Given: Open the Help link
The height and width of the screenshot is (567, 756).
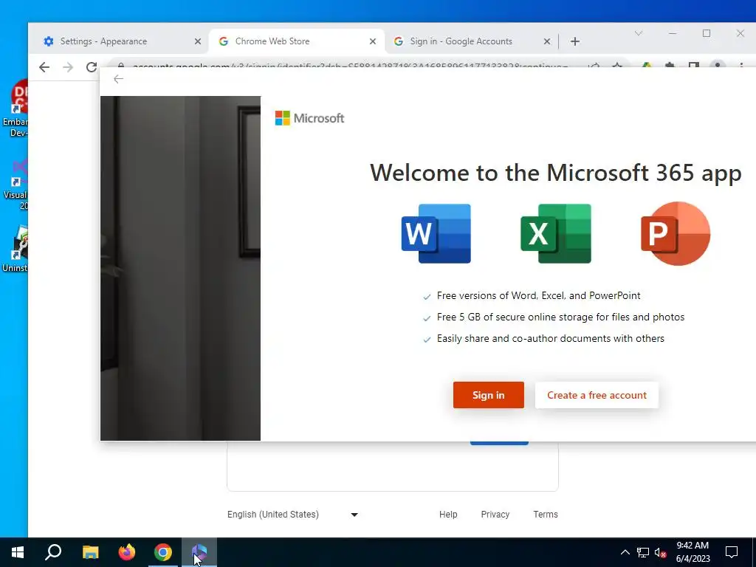Looking at the screenshot, I should tap(448, 515).
